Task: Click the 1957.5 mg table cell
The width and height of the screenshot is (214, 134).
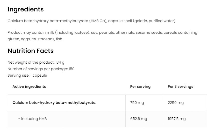Action: tap(177, 119)
